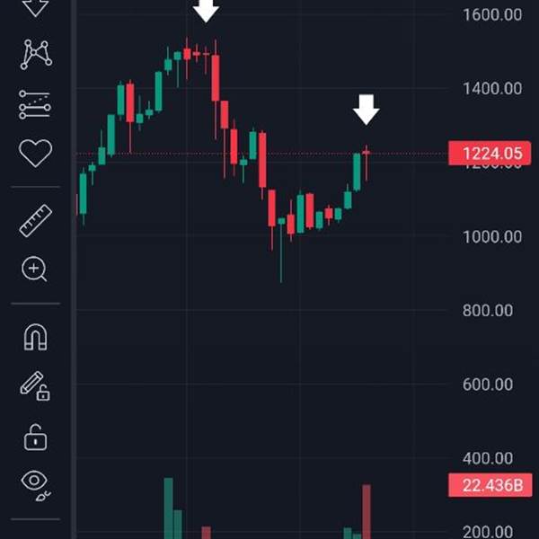Click the tall red volume bar
Viewport: 539px width, 539px height.
click(367, 511)
